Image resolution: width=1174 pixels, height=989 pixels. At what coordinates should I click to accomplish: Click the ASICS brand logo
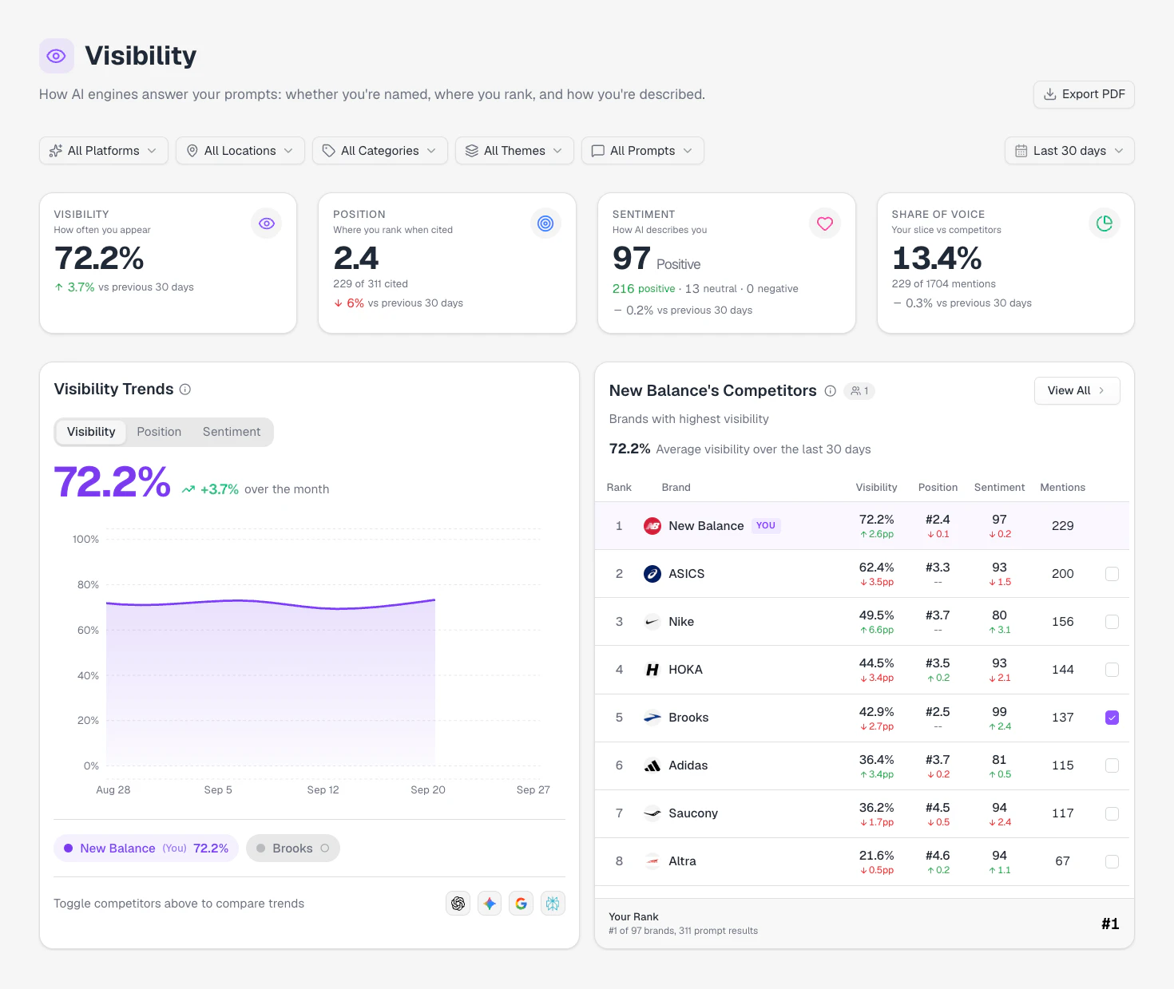point(652,574)
